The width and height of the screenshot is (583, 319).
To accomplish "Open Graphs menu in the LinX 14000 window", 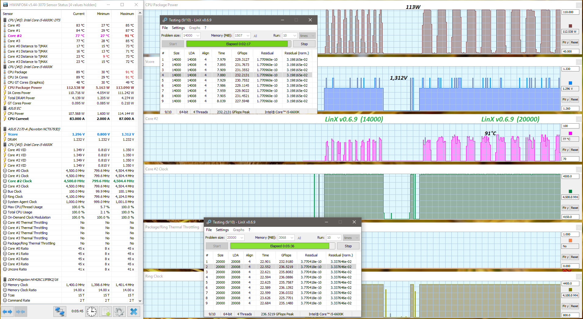I will pos(195,28).
